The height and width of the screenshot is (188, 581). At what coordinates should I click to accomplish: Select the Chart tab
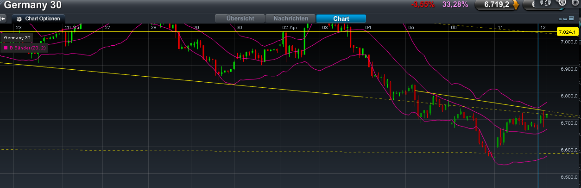(x=341, y=18)
